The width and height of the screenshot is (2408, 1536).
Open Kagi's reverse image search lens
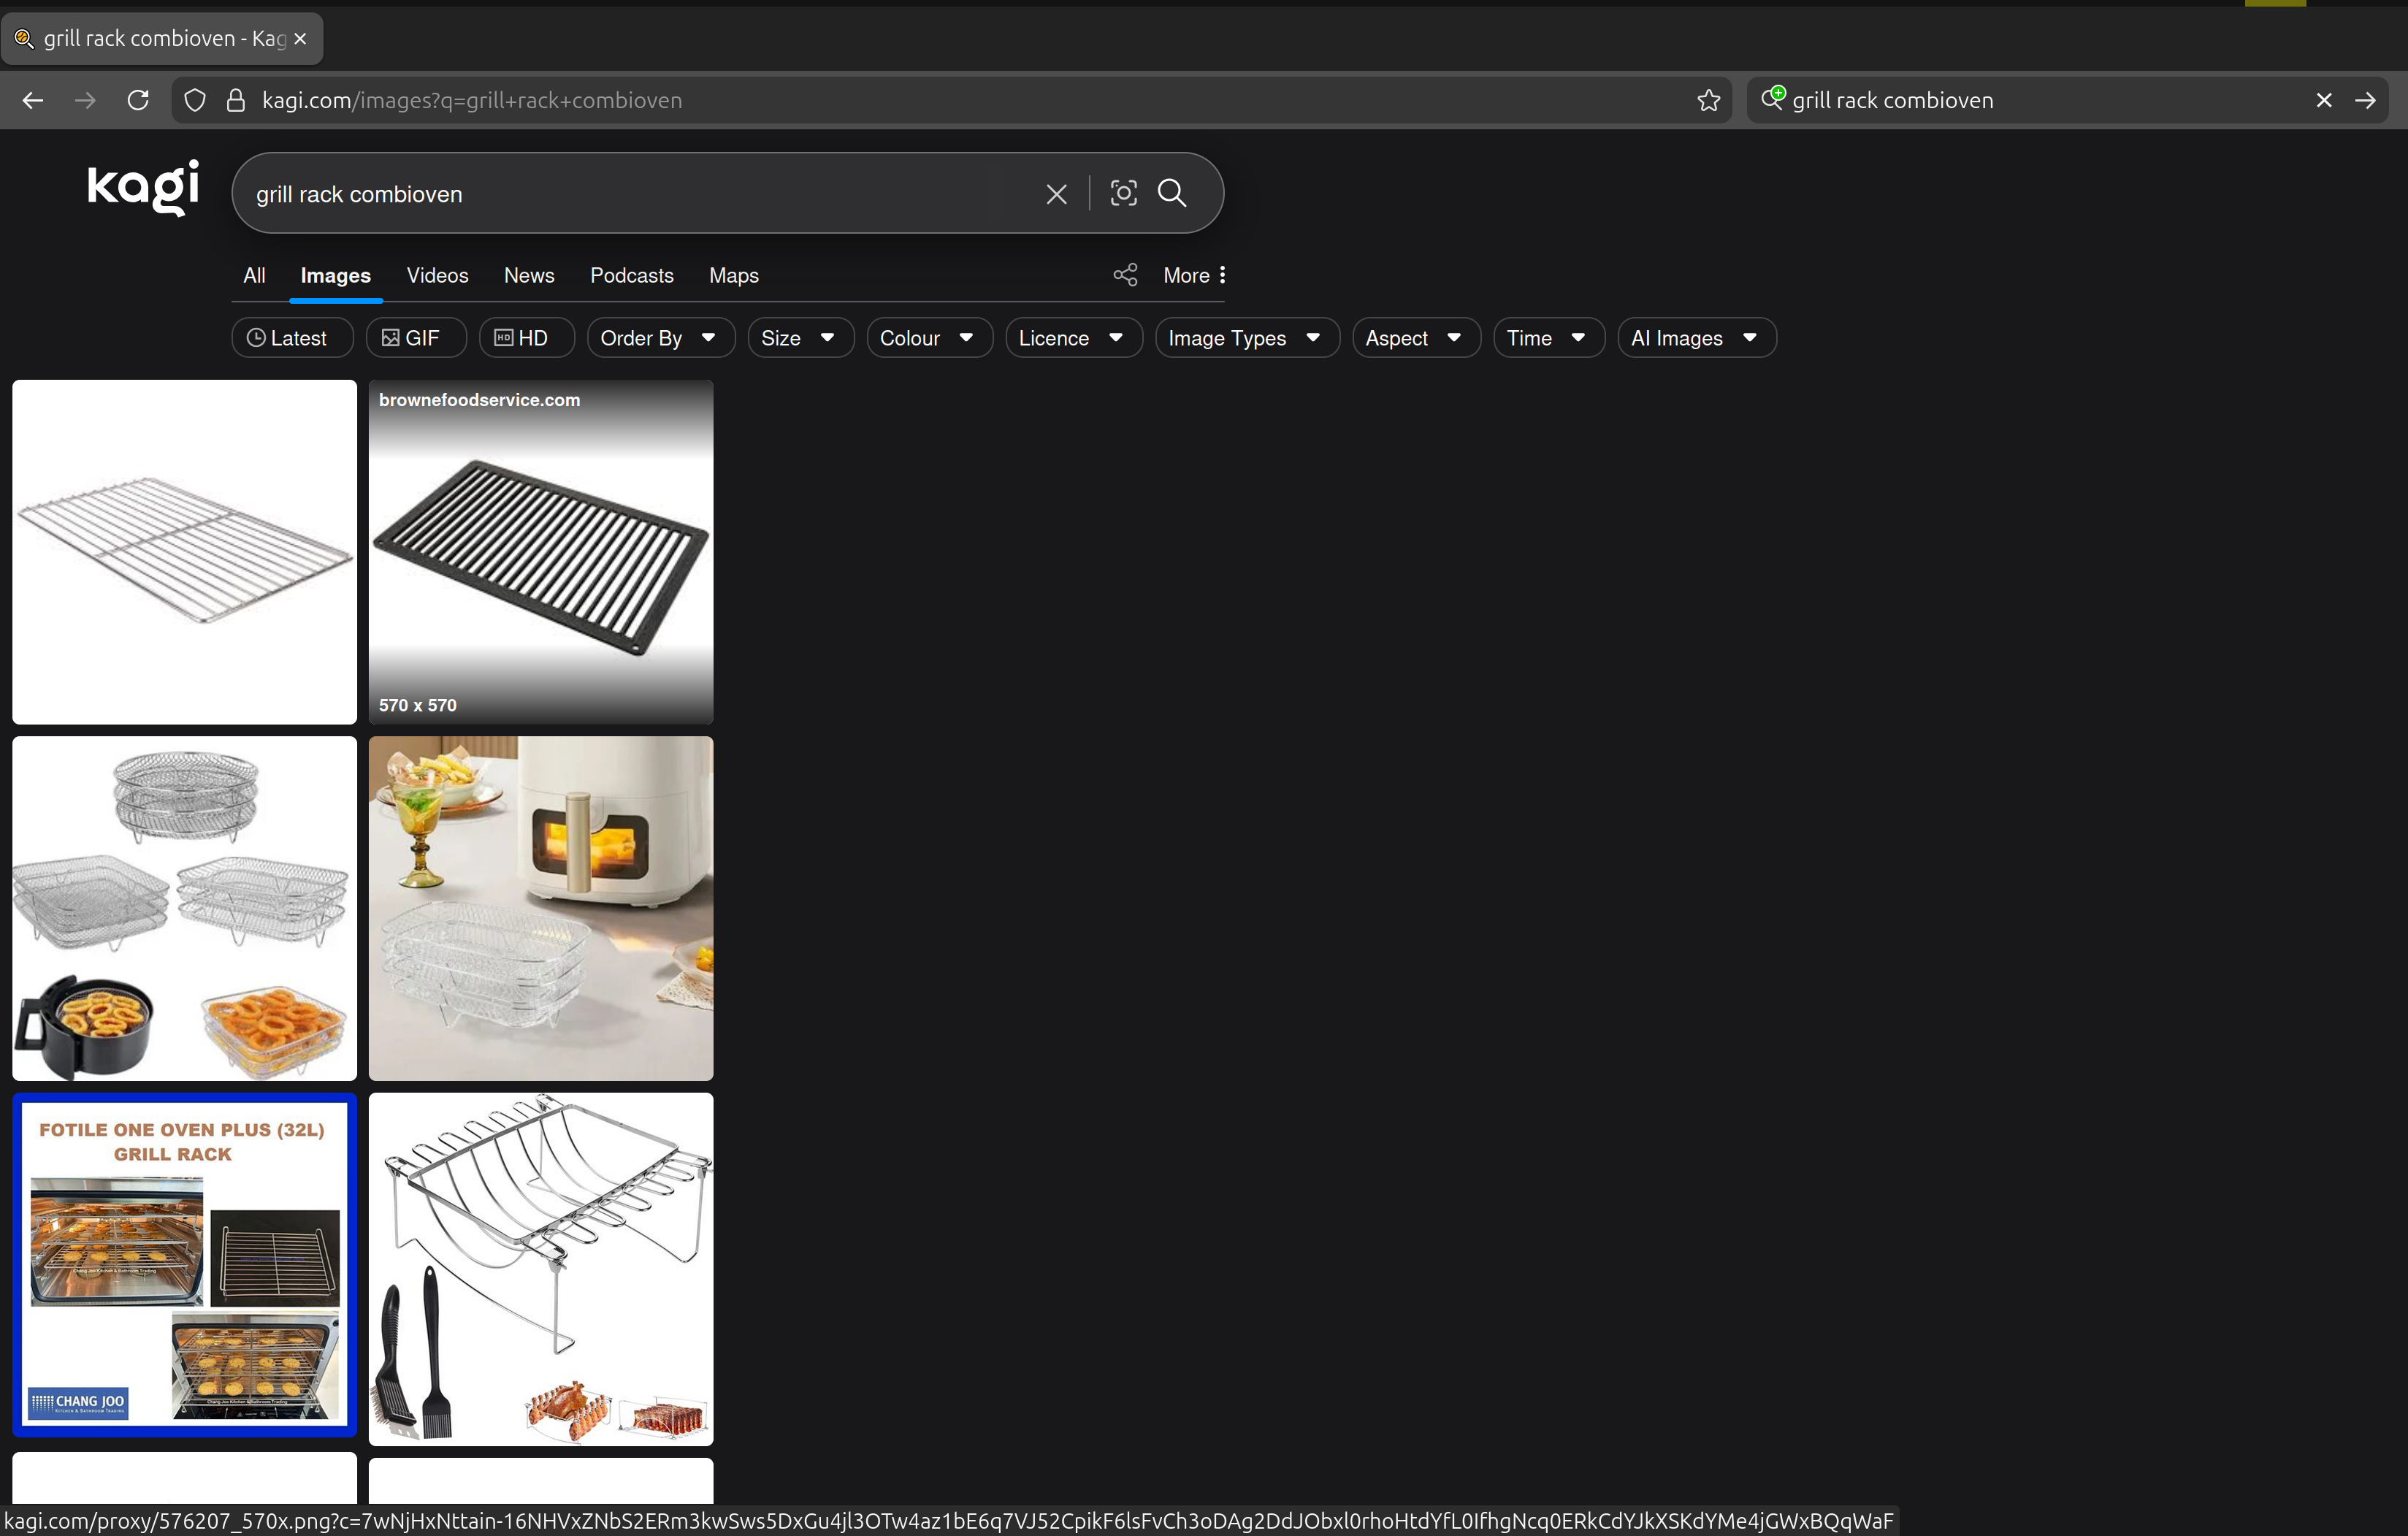pos(1123,193)
